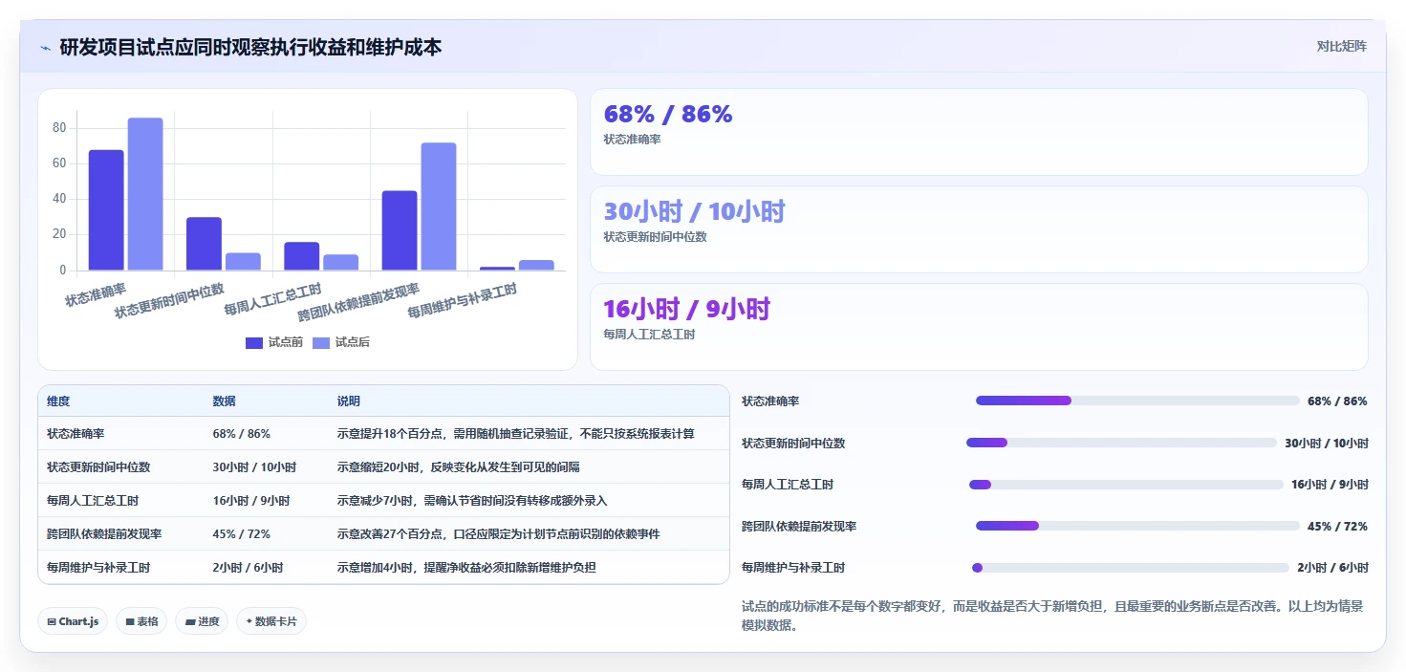
Task: Toggle the 试点前 legend item
Action: point(274,342)
